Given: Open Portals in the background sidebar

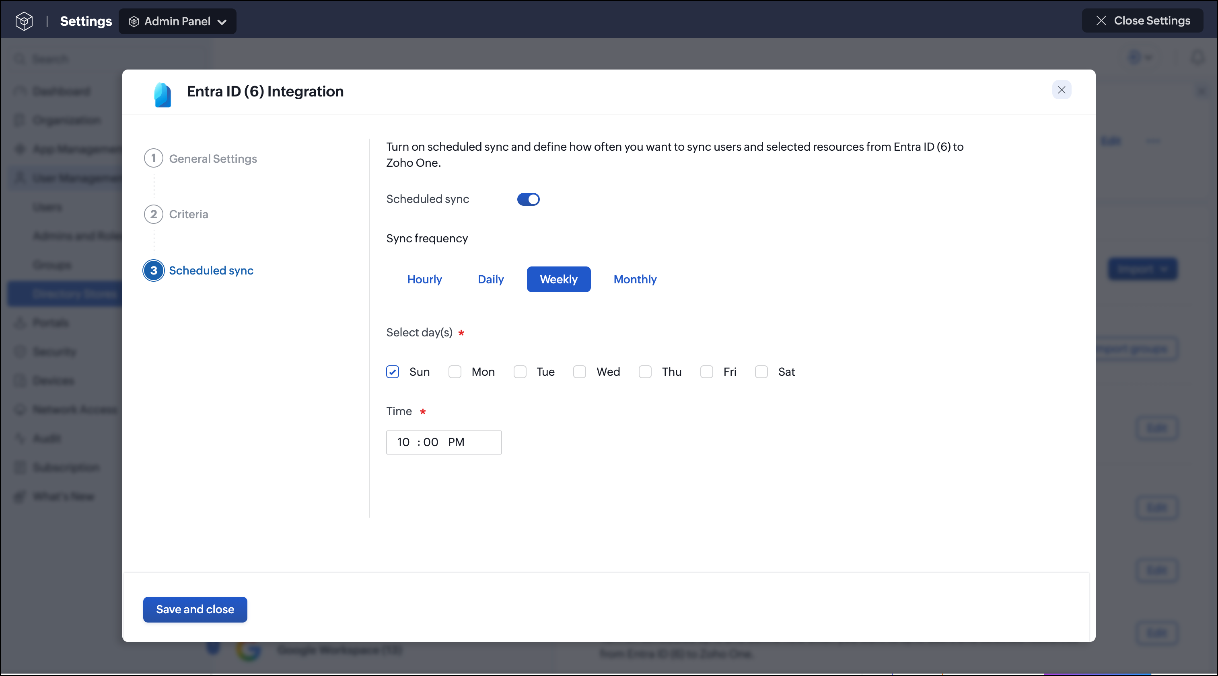Looking at the screenshot, I should click(51, 323).
